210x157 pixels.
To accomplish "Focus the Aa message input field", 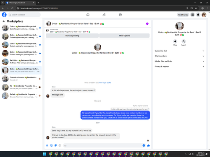I will click(103, 146).
